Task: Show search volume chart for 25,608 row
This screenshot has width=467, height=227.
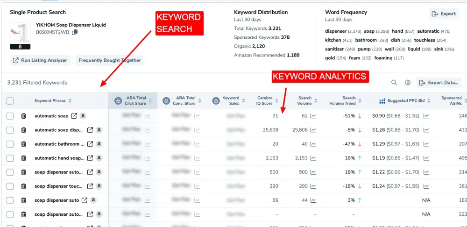Action: 313,130
